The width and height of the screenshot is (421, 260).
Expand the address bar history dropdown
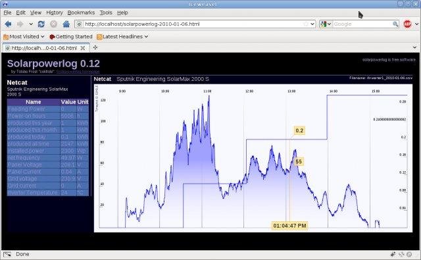312,24
